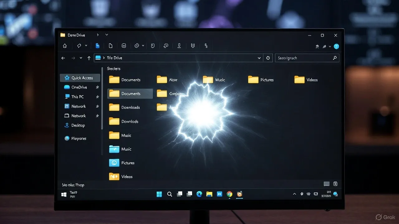This screenshot has height=224, width=399.
Task: Open Microsoft Edge from the taskbar
Action: tap(199, 194)
